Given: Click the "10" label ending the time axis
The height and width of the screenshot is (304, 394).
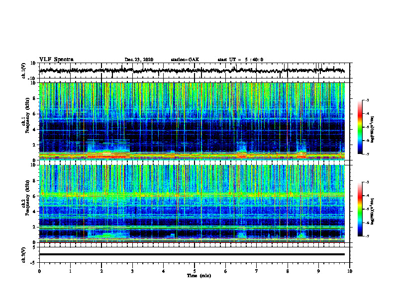Looking at the screenshot, I should tap(350, 271).
